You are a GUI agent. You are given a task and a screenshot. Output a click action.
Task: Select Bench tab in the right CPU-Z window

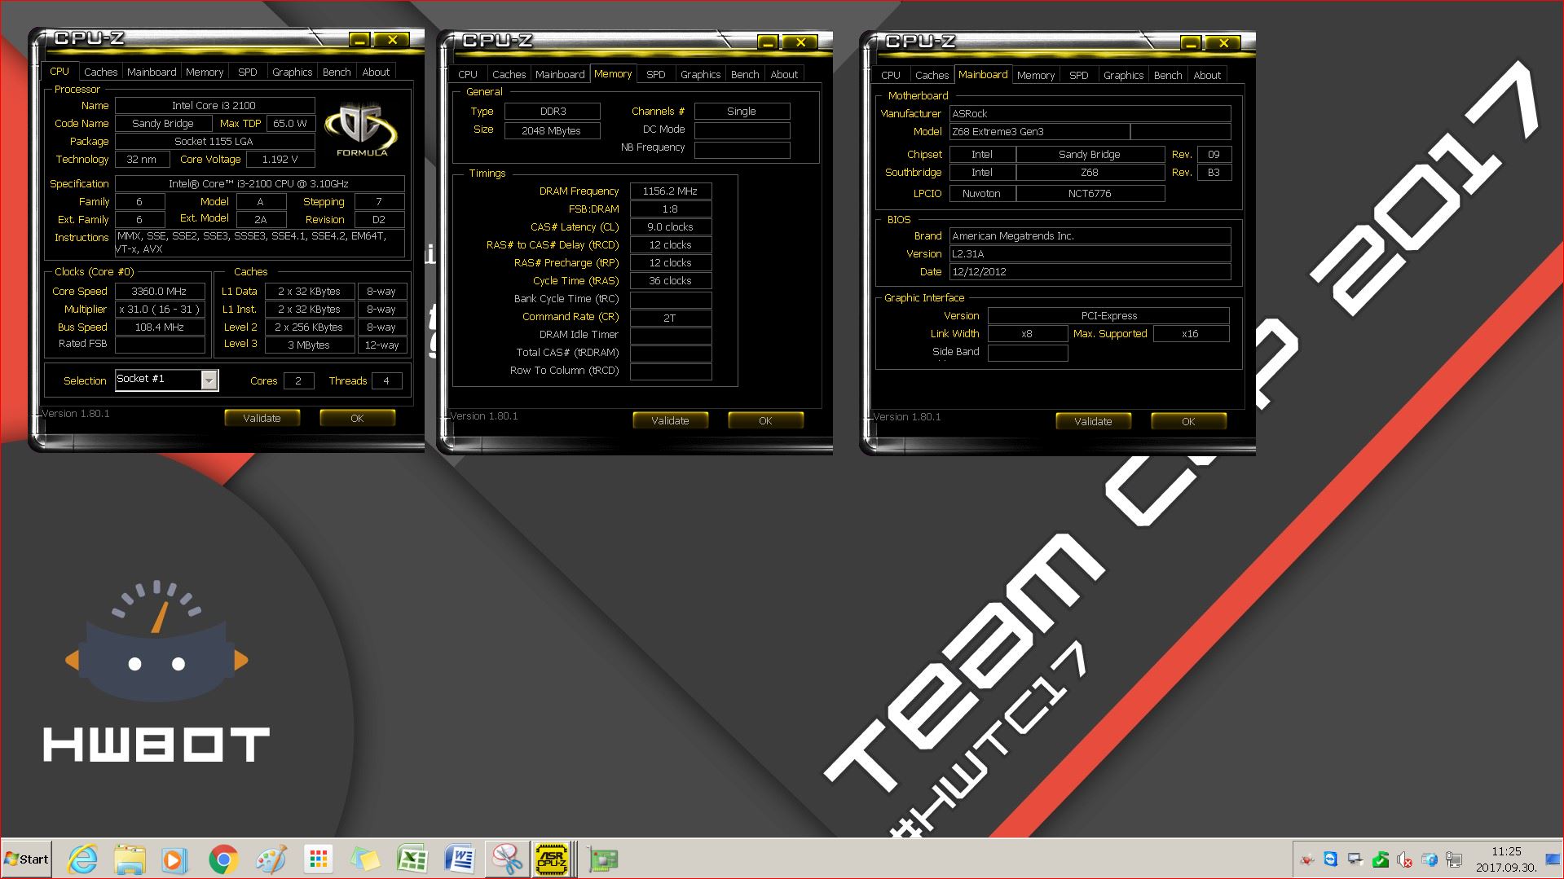(1168, 75)
